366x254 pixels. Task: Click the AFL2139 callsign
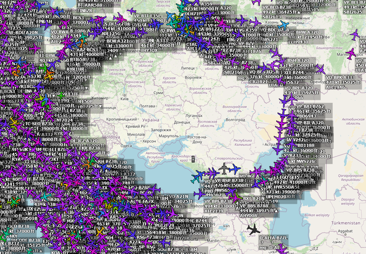tap(214, 211)
